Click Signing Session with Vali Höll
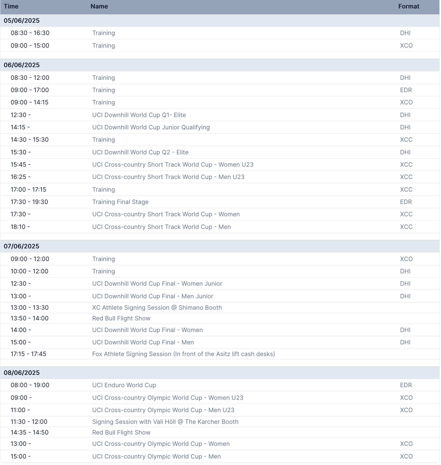The width and height of the screenshot is (441, 465). click(165, 422)
